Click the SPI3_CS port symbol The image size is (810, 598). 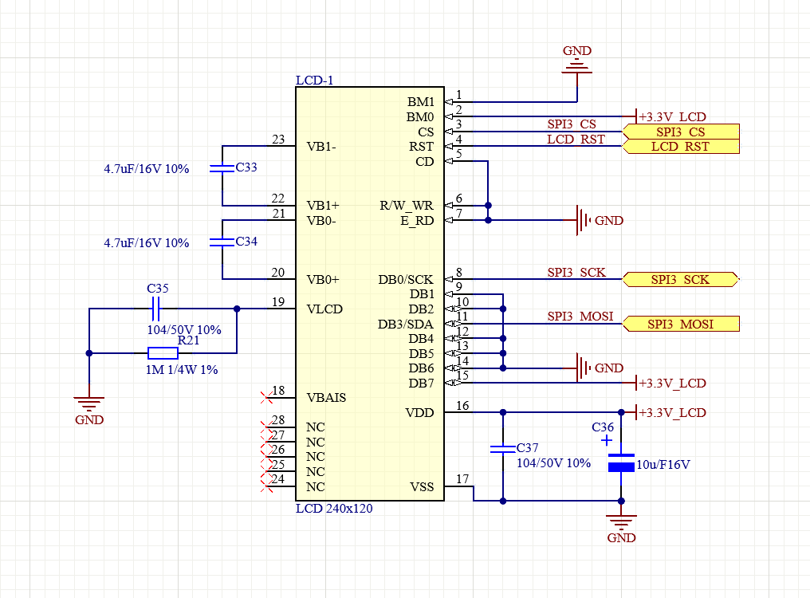(680, 131)
